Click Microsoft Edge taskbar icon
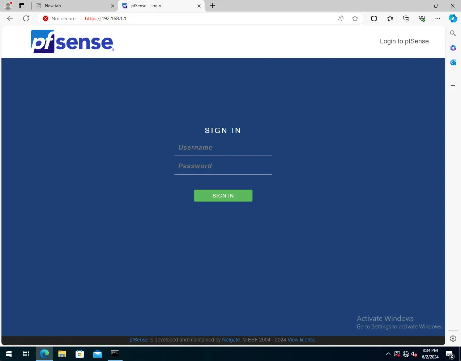 click(x=44, y=354)
